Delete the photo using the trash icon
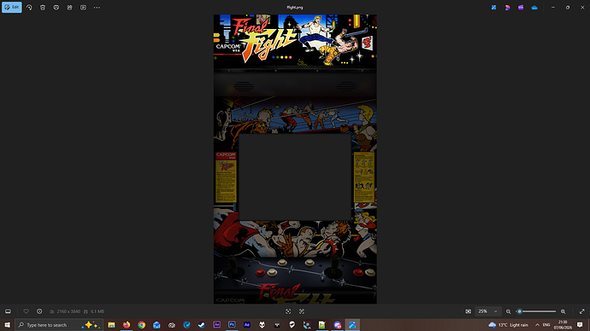Screen dimensions: 590x331 [x=43, y=7]
